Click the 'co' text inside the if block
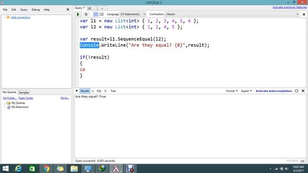Screen dimensions: 308x173 coord(82,69)
